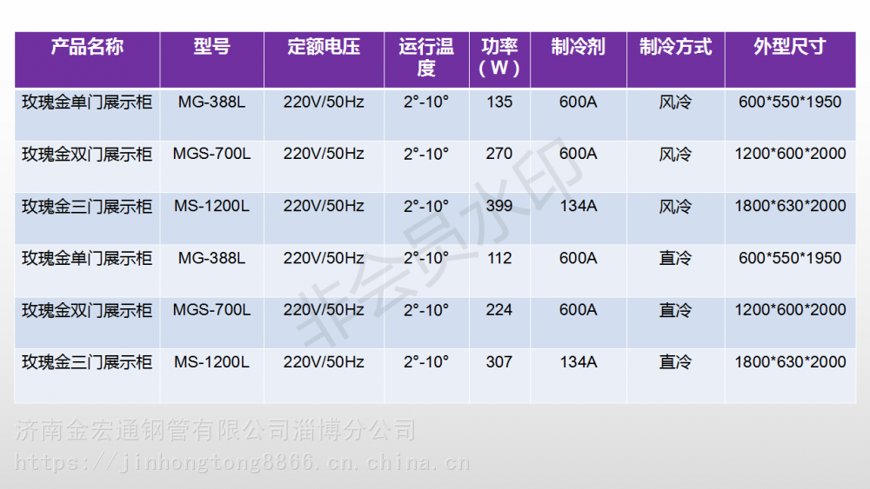870x489 pixels.
Task: Select the 外型尺寸 column header
Action: [789, 48]
